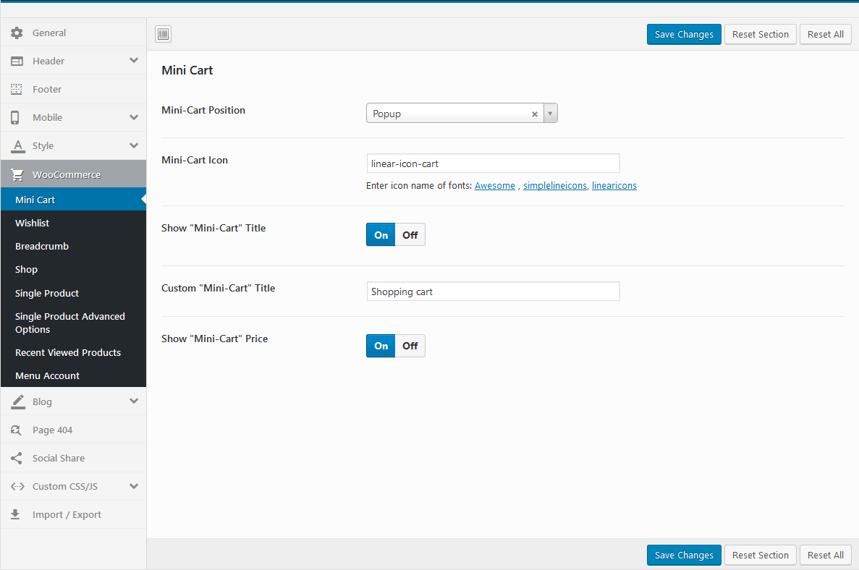Click the Blog pencil icon

pos(18,402)
